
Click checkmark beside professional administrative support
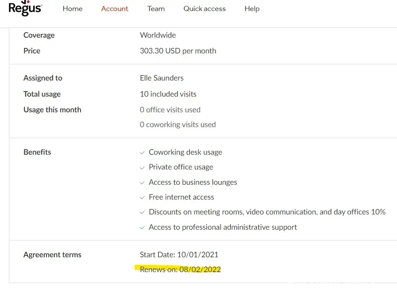pyautogui.click(x=142, y=228)
